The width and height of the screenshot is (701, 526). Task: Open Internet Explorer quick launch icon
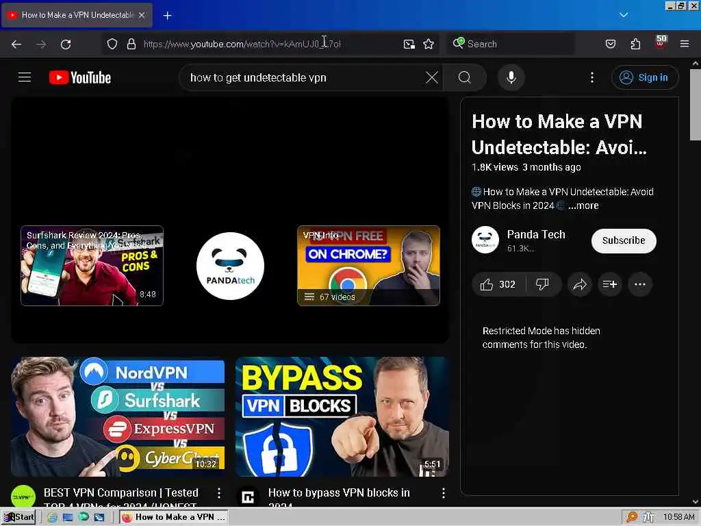pyautogui.click(x=52, y=517)
